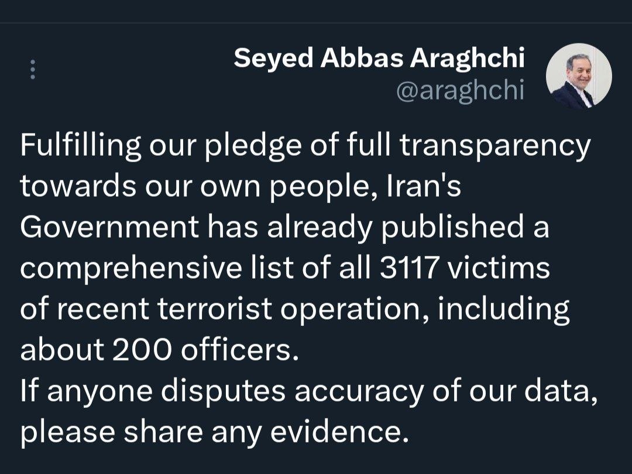This screenshot has width=632, height=474.
Task: Click the word "Government" in the tweet
Action: coord(109,227)
